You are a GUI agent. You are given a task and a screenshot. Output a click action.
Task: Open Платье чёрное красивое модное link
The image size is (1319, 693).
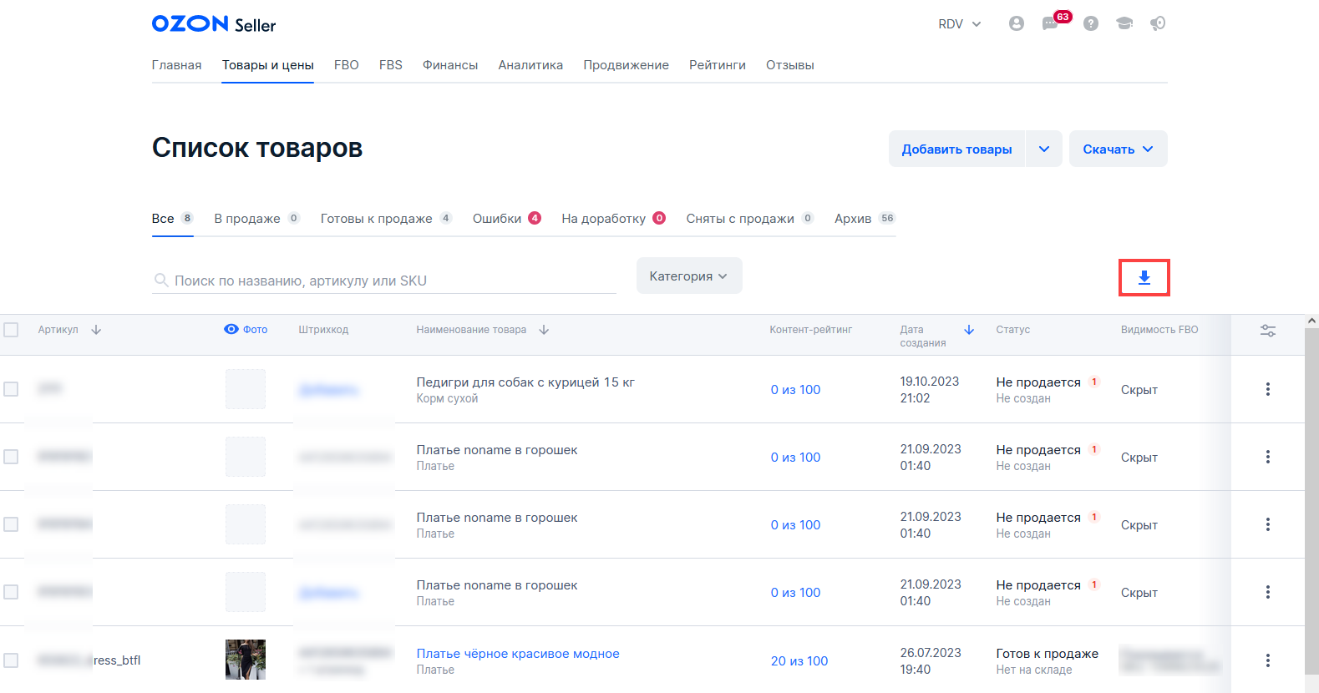point(518,654)
